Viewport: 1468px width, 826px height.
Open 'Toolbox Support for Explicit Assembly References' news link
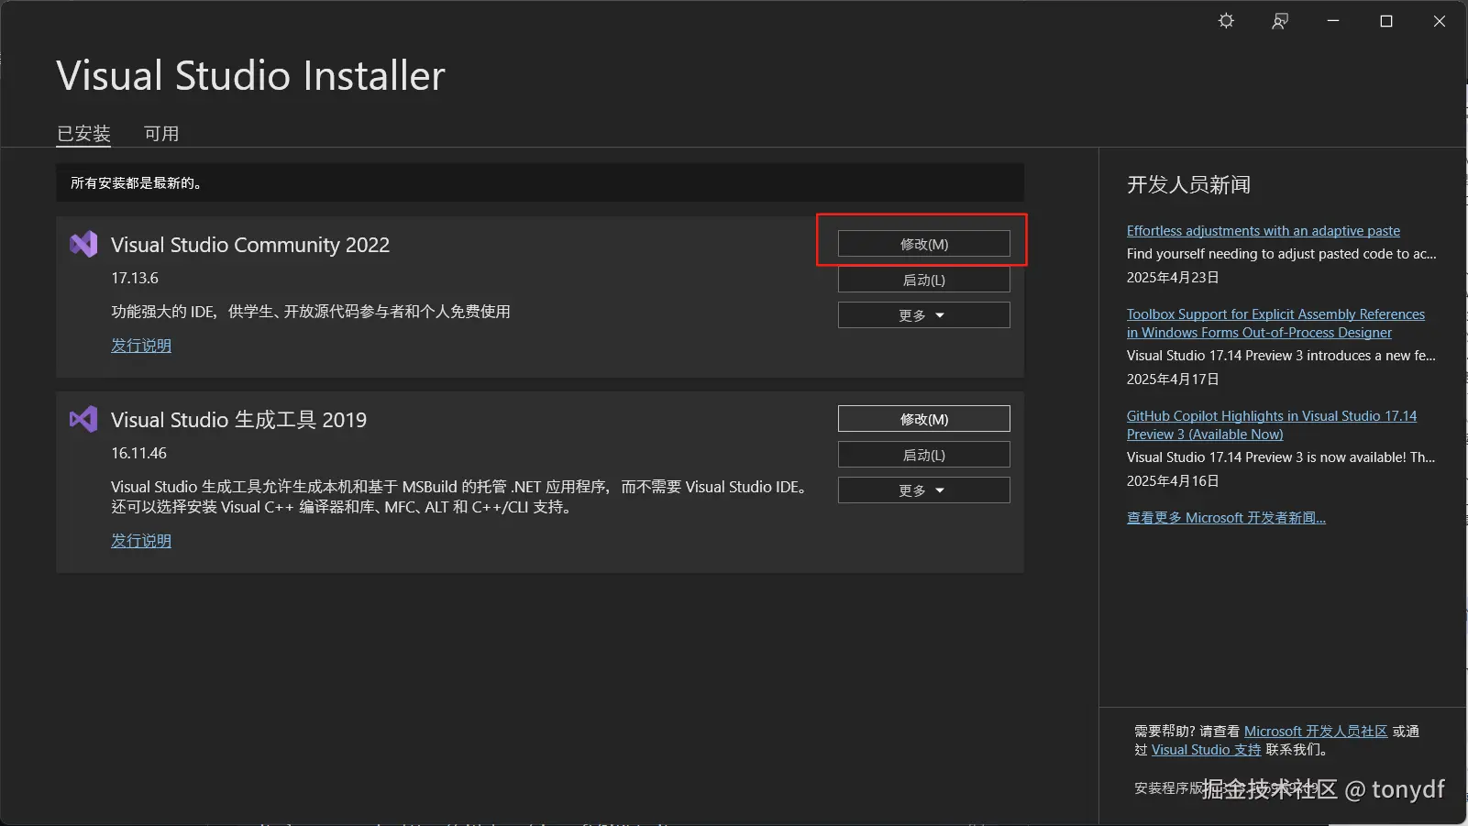[1275, 324]
